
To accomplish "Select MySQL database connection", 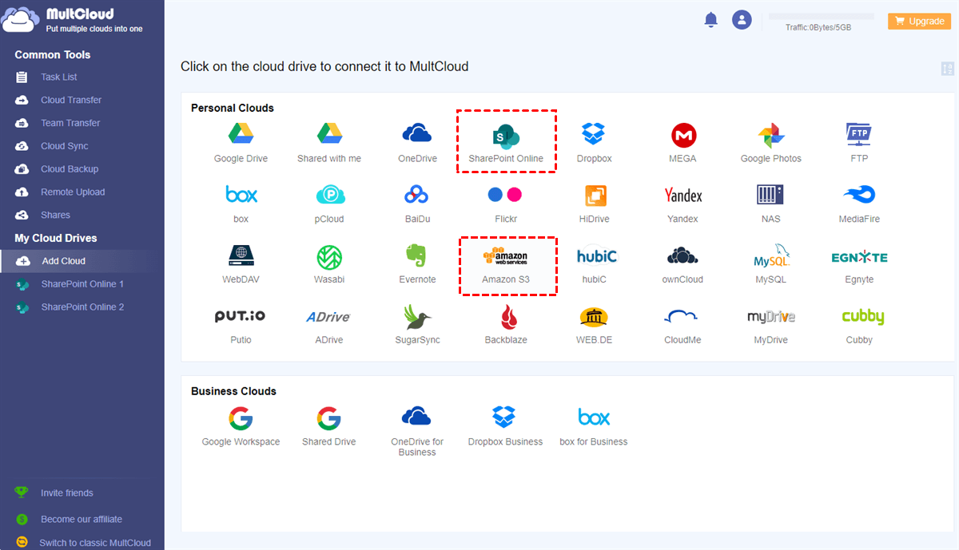I will pos(771,263).
